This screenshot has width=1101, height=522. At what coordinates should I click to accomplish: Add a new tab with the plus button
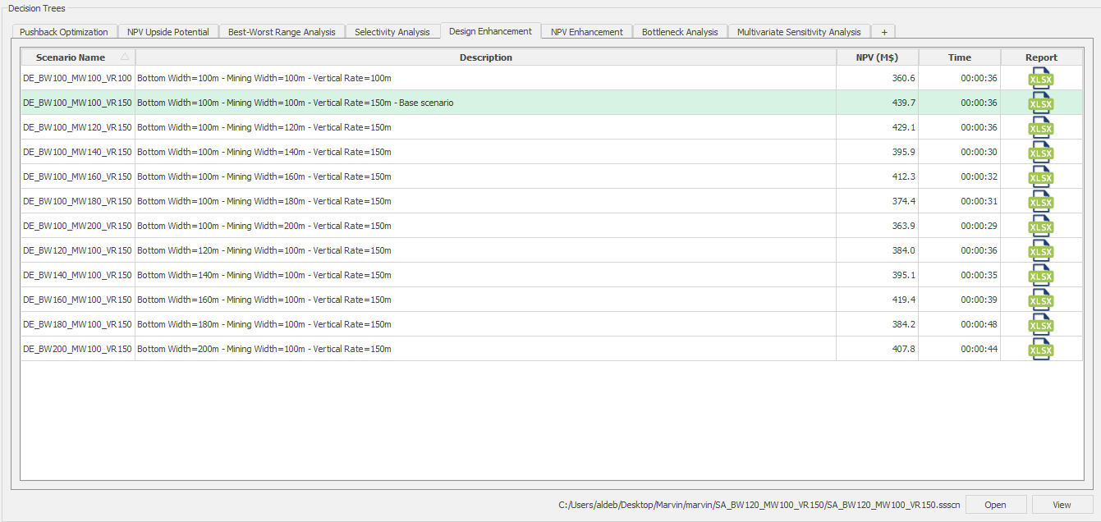tap(883, 32)
